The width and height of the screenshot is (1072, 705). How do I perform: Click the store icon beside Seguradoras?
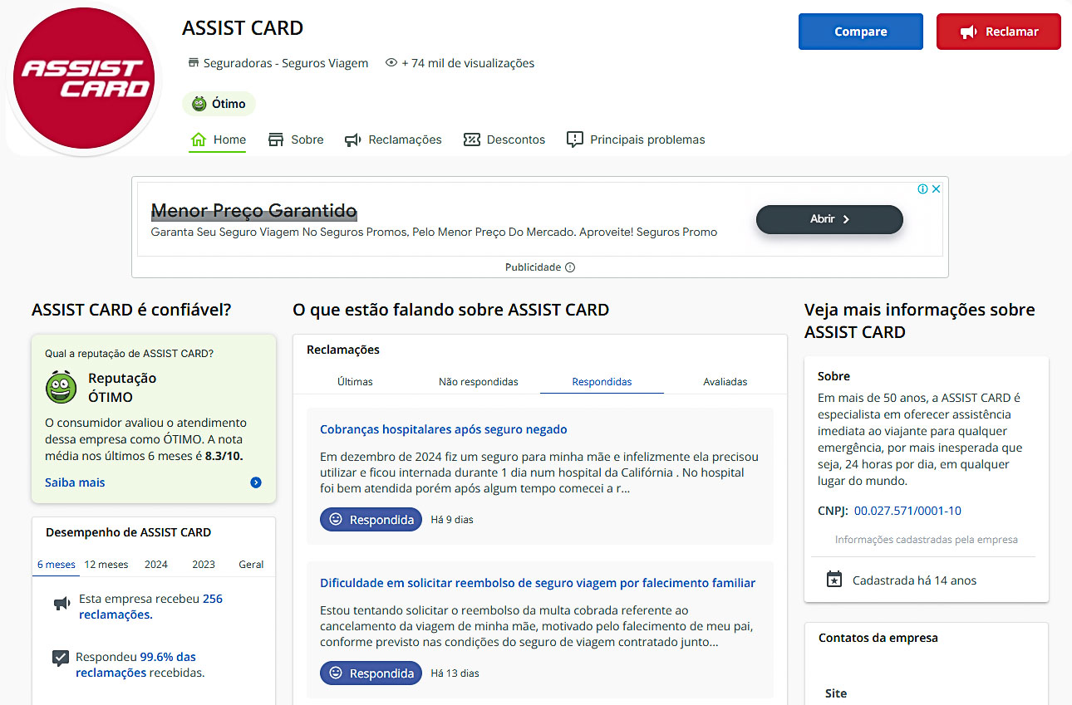click(x=194, y=63)
